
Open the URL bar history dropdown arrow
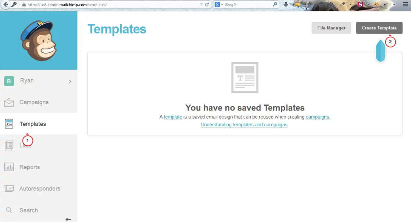point(201,5)
